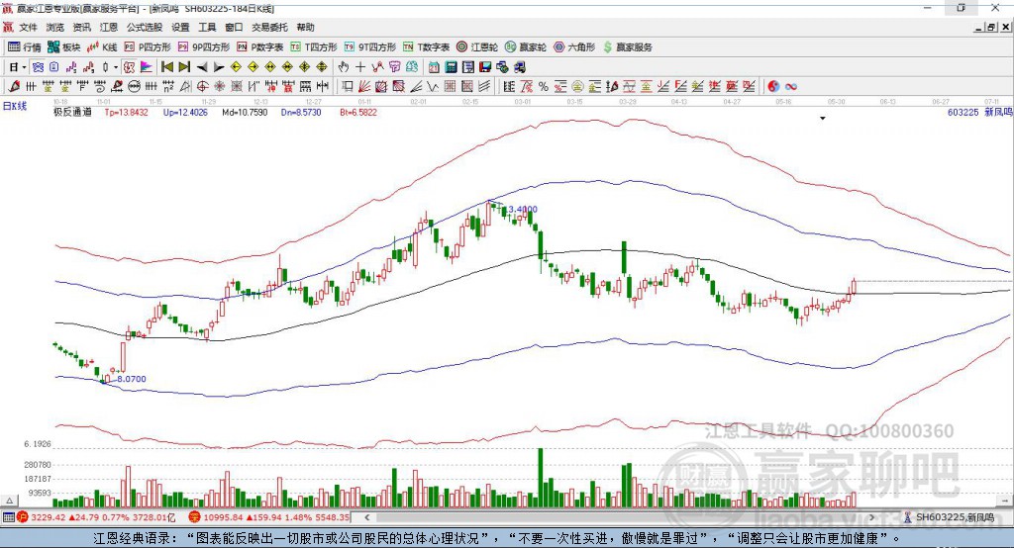Open the 公式选股 menu
Screen dimensions: 1014x548
(145, 27)
